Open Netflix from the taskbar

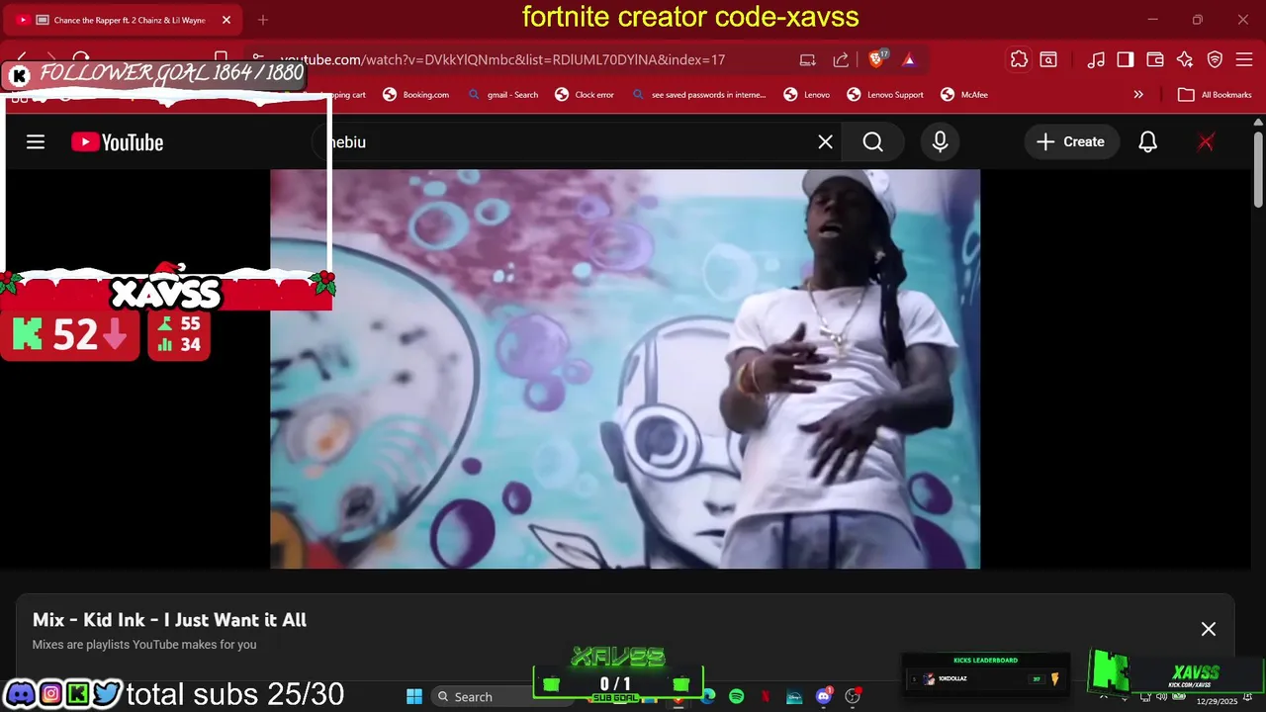coord(766,696)
